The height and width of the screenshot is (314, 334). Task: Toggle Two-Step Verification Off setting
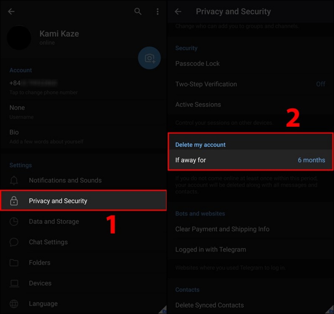coord(320,84)
